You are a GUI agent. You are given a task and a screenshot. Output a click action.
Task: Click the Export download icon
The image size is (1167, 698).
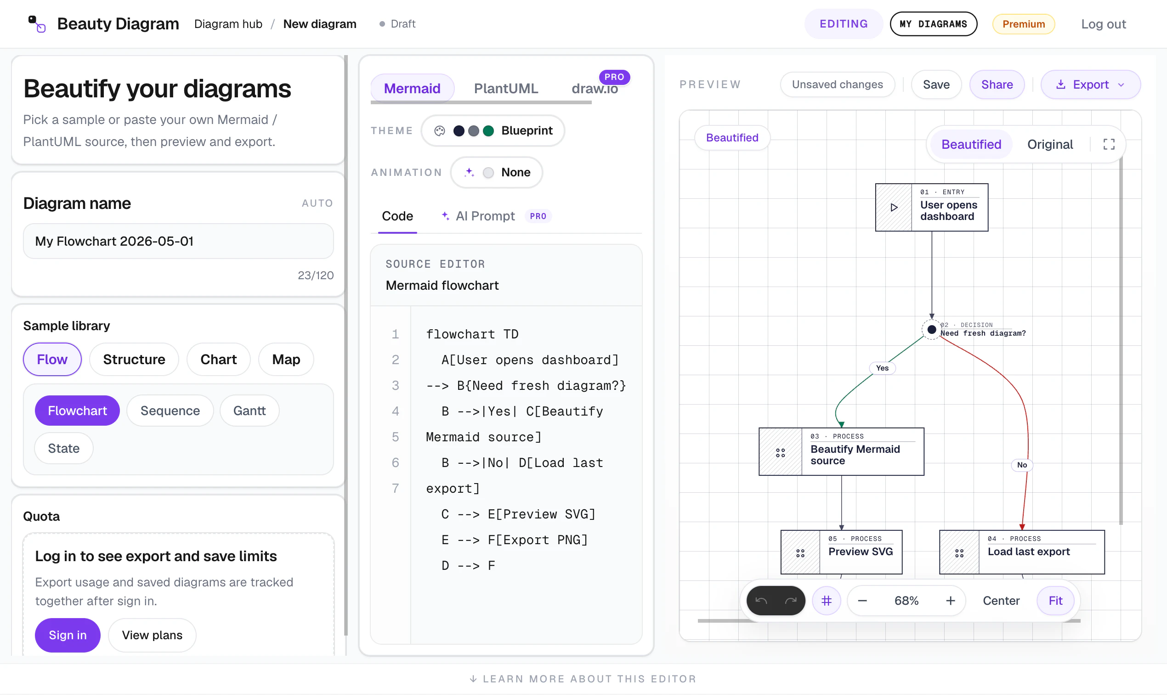(1060, 84)
